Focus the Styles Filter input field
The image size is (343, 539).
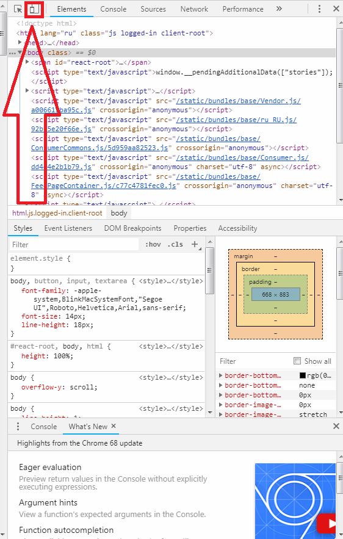[74, 245]
